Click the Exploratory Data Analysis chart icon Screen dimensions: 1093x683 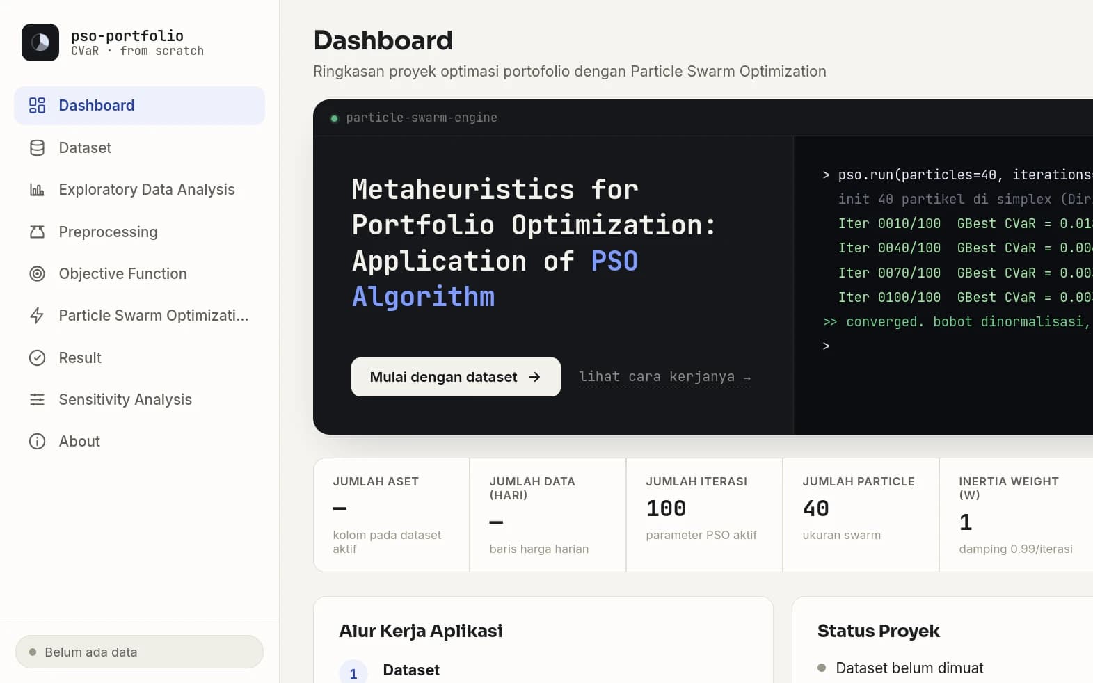tap(37, 190)
